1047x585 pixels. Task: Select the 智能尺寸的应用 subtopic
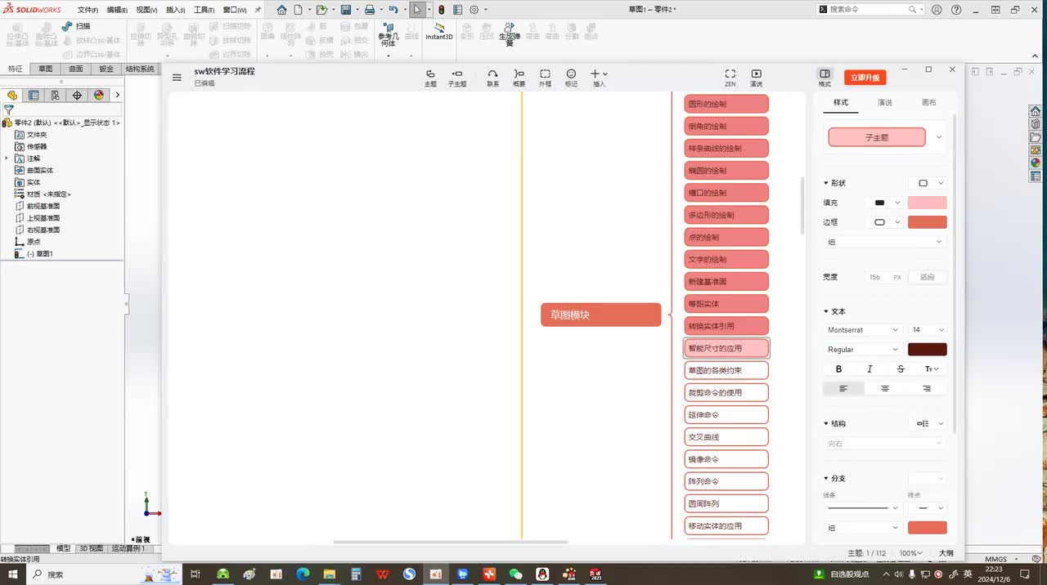(726, 348)
